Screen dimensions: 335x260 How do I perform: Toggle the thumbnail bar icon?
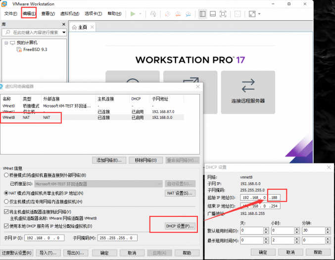[213, 14]
